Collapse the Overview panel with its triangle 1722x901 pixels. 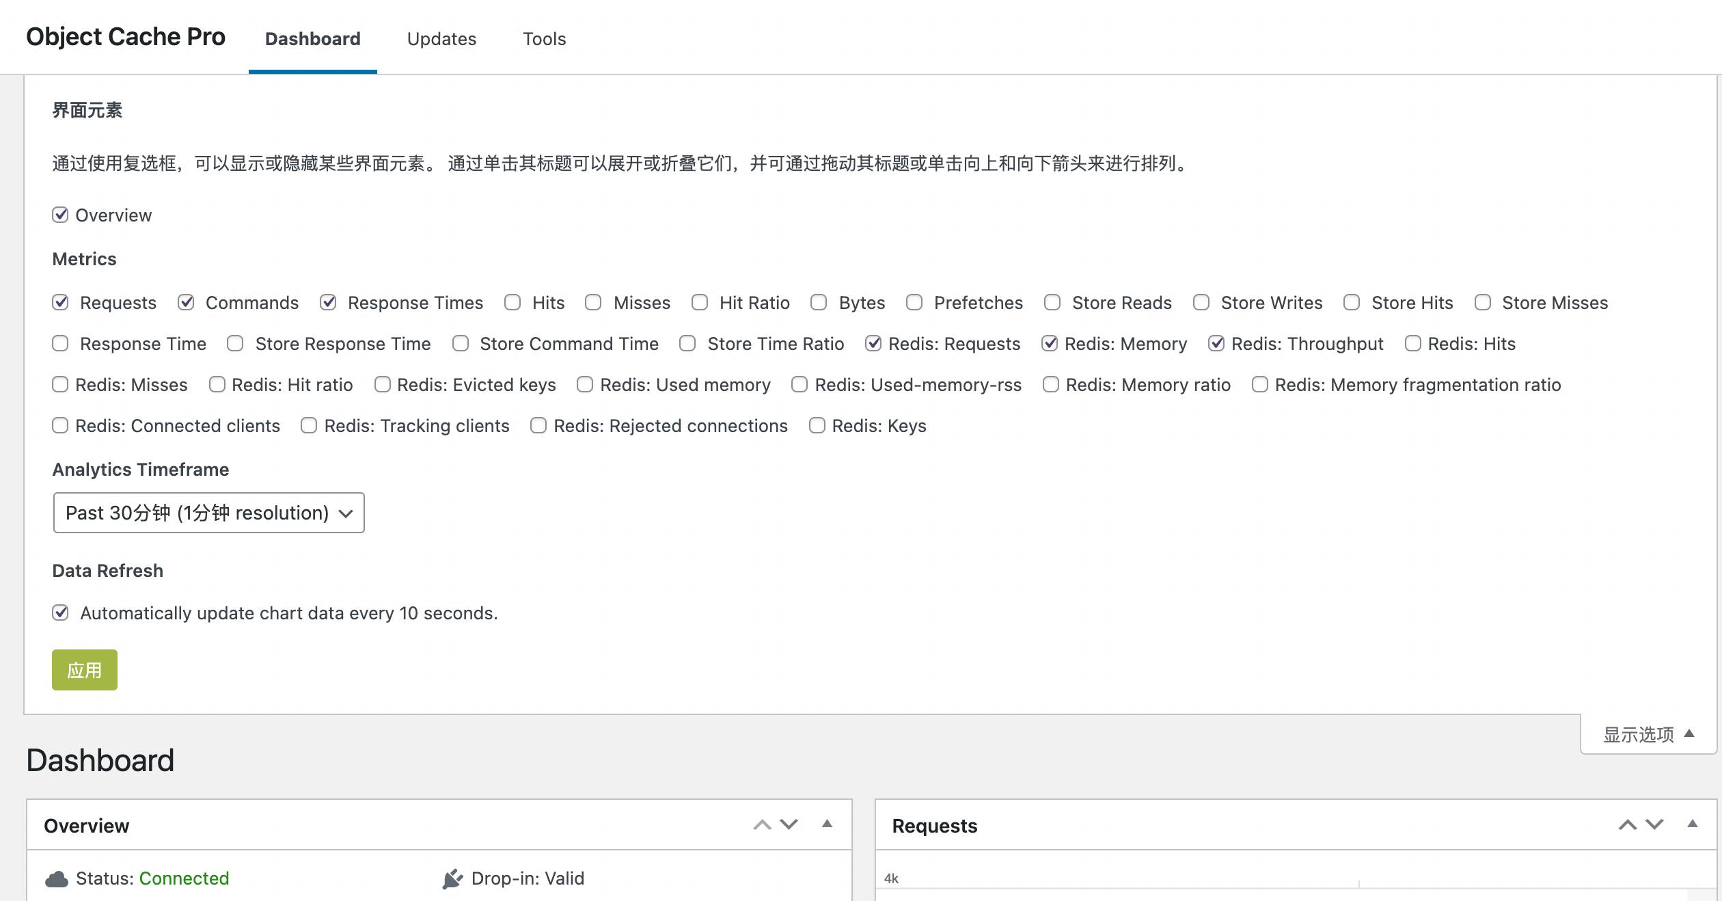tap(827, 824)
